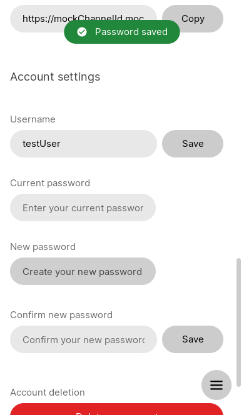Screen dimensions: 244x415
Task: Click the Username label
Action: point(33,119)
